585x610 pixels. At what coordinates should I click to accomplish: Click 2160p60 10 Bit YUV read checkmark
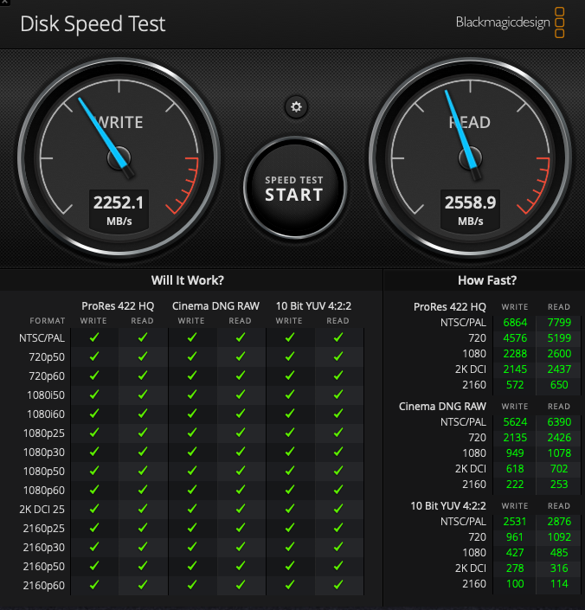pos(338,585)
